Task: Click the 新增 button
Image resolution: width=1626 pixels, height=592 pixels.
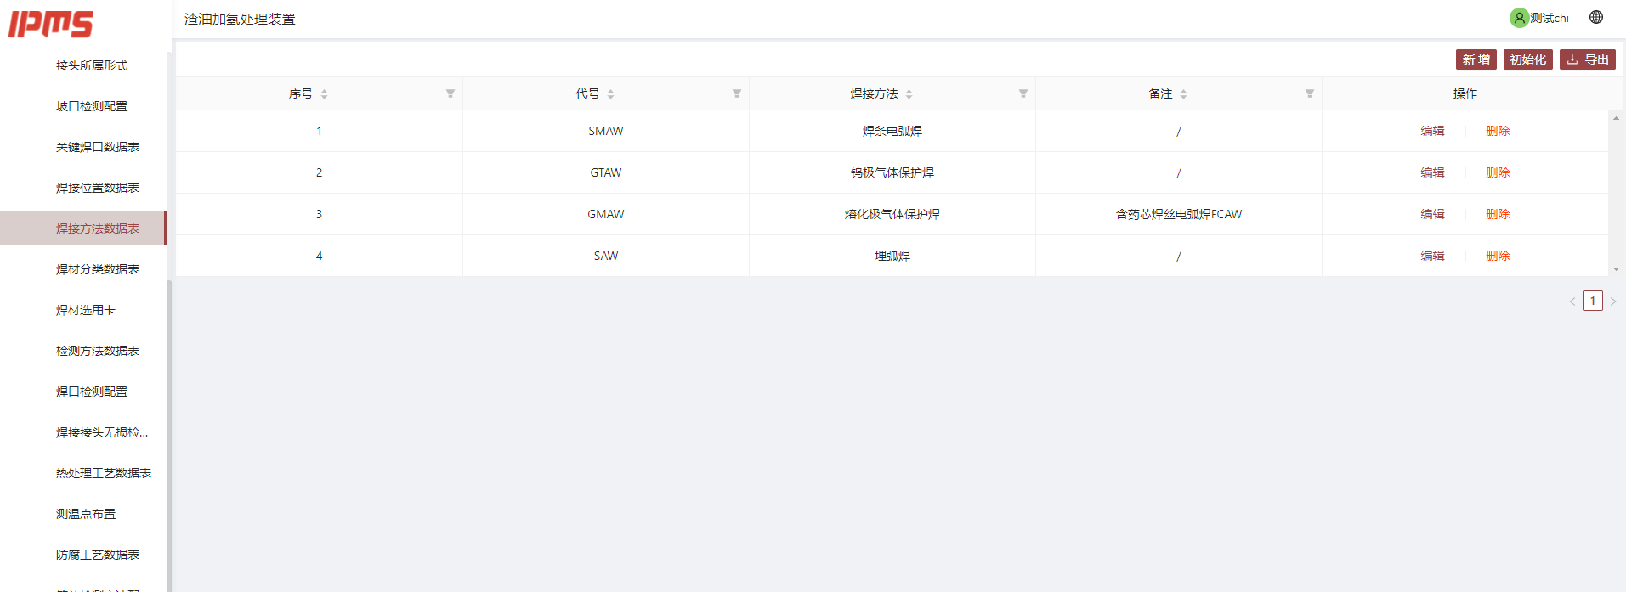Action: [1476, 59]
